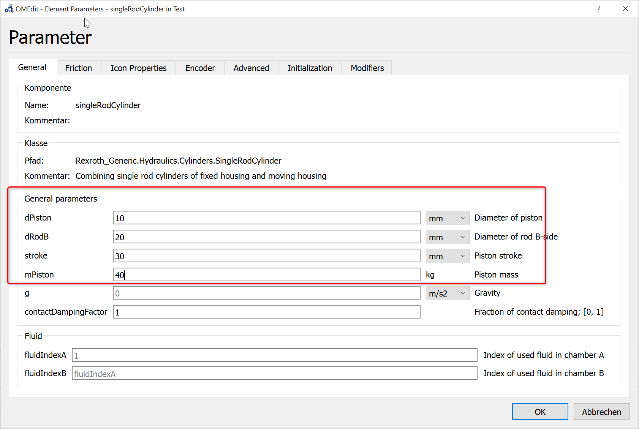
Task: Click the help question mark icon
Action: (598, 8)
